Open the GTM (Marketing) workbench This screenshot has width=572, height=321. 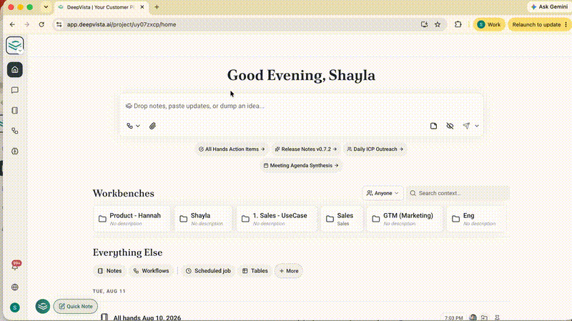(405, 219)
